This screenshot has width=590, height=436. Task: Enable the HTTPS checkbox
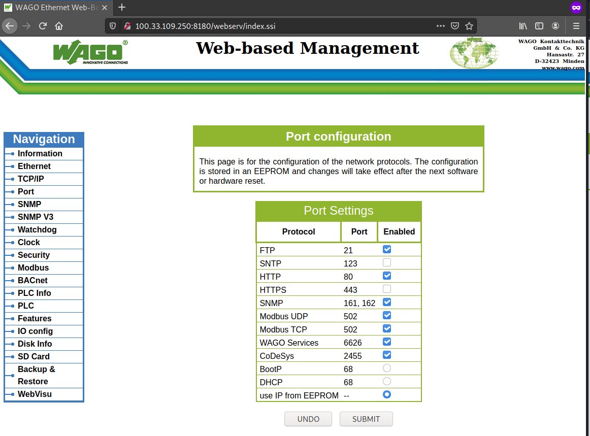pyautogui.click(x=387, y=289)
